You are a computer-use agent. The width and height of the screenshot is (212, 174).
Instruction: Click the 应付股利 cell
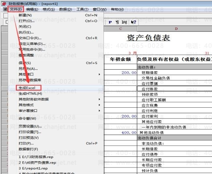pos(175,116)
